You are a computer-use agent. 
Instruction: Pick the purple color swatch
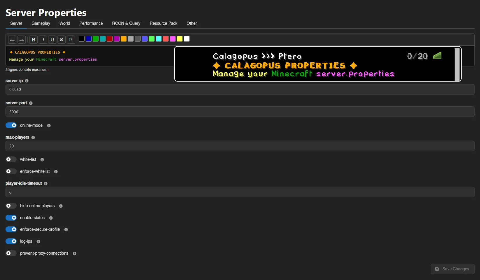point(117,39)
